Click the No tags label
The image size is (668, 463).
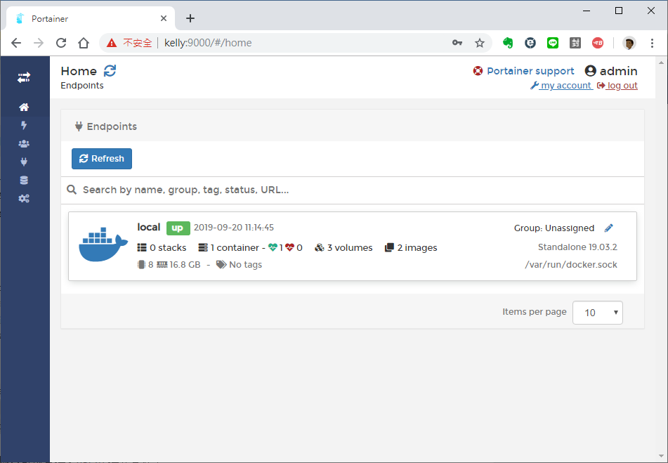click(245, 264)
